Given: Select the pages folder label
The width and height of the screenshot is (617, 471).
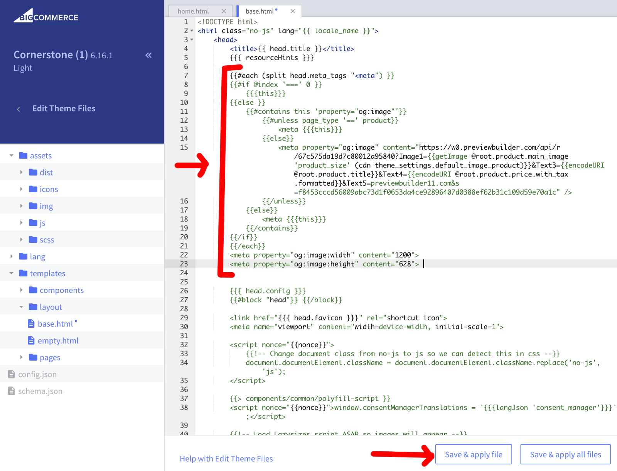Looking at the screenshot, I should [50, 357].
